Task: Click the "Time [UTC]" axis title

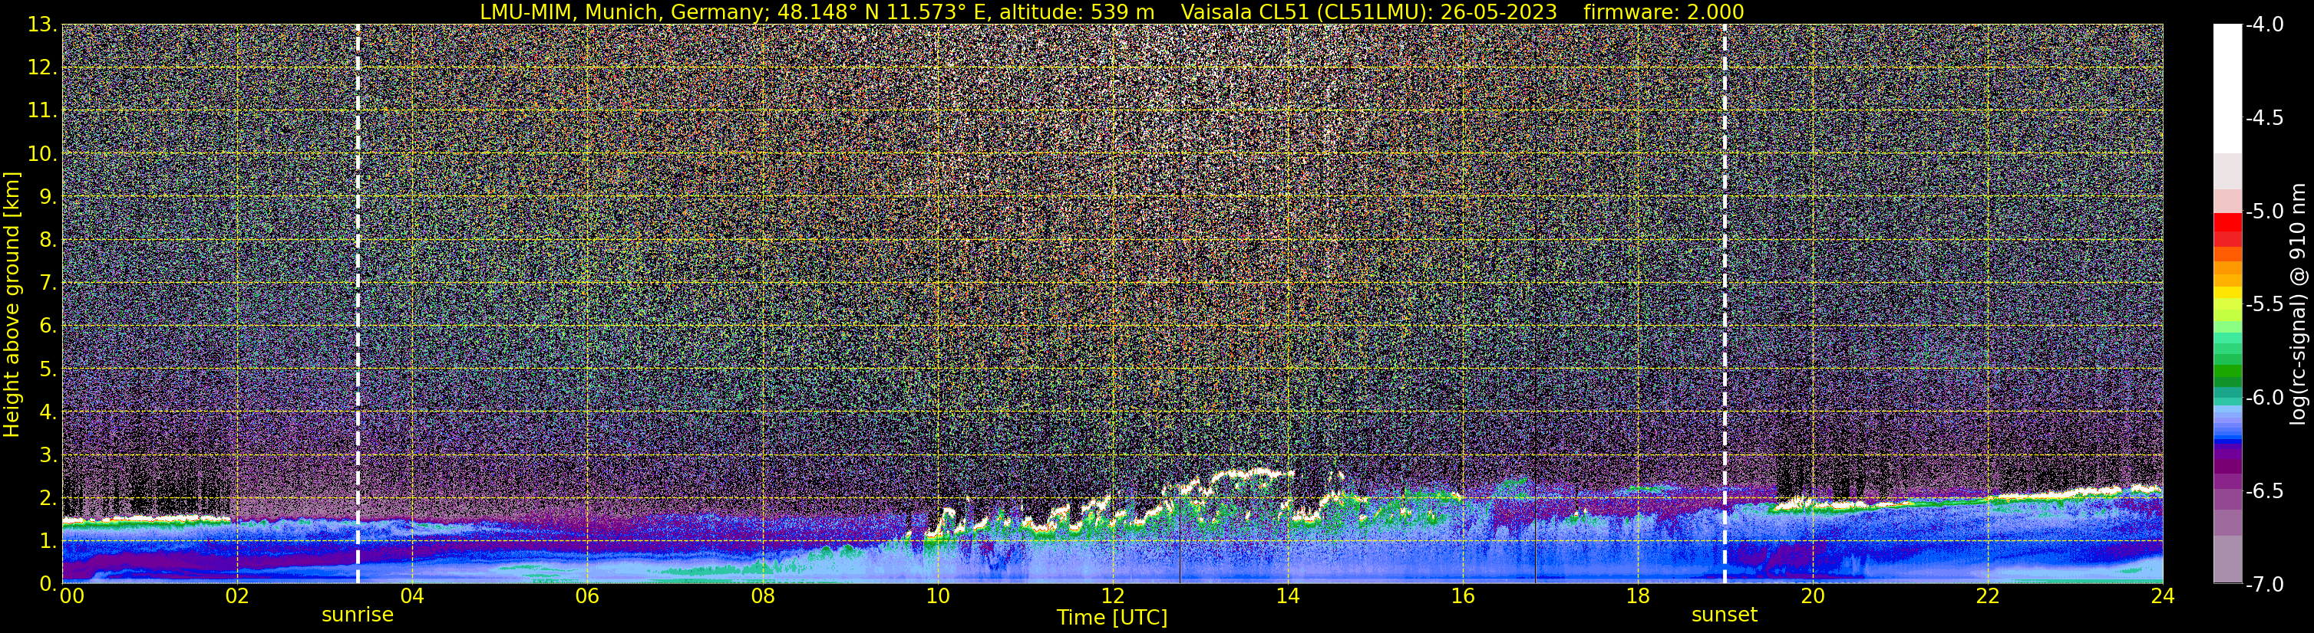Action: click(x=1112, y=618)
